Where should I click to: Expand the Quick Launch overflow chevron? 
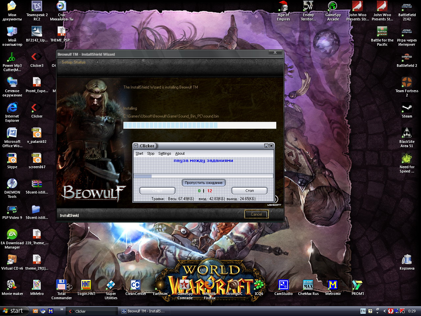62,309
